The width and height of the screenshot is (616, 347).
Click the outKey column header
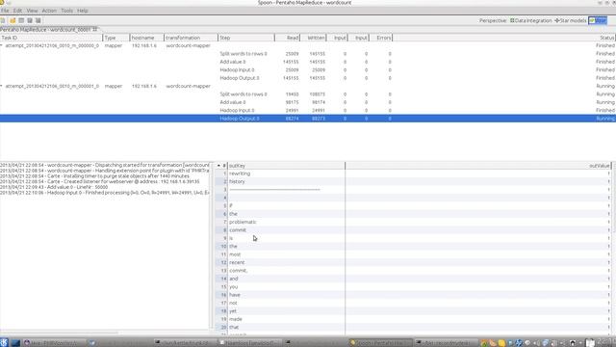pyautogui.click(x=287, y=166)
